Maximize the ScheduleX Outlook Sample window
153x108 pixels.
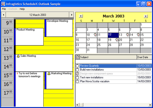pos(144,4)
